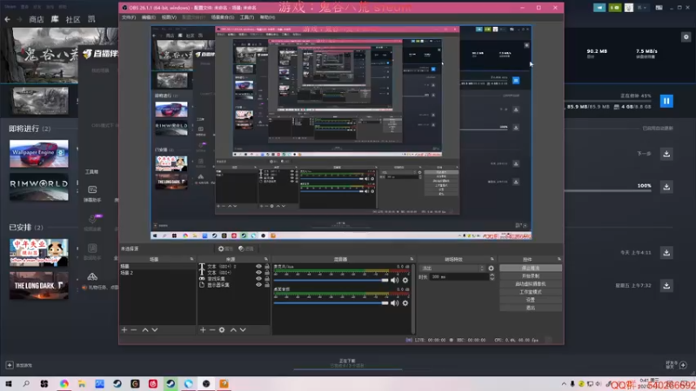The height and width of the screenshot is (391, 696).
Task: Add a new scene with plus icon in Scenes panel
Action: coord(124,330)
